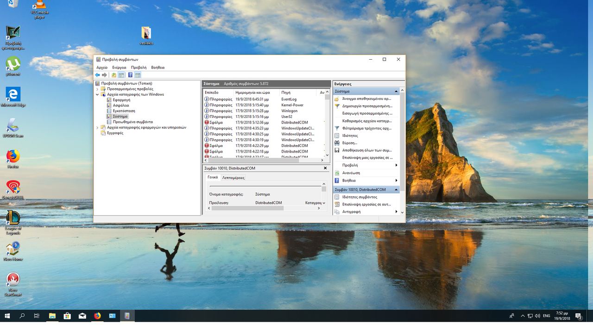Toggle the Show/Hide Action Pane toolbar button
This screenshot has width=593, height=325.
pos(138,75)
